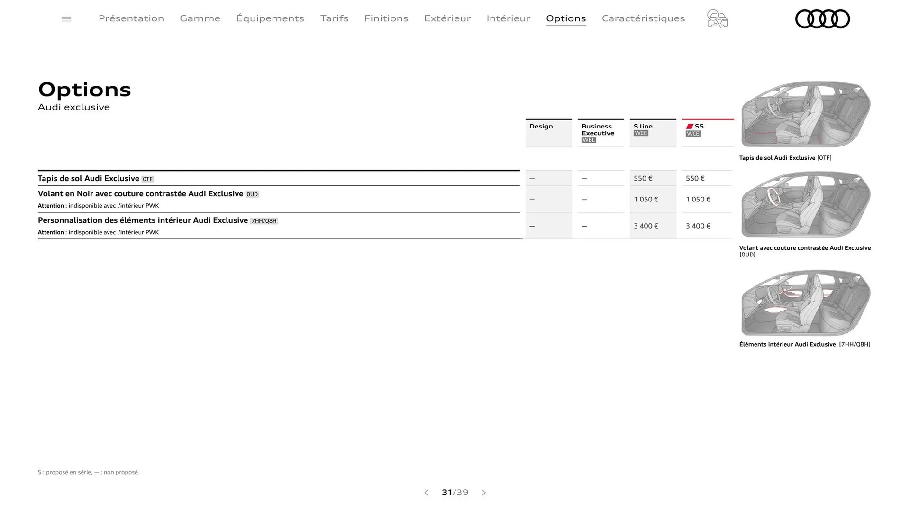Switch to the Caractéristiques section
This screenshot has width=910, height=512.
coord(643,18)
